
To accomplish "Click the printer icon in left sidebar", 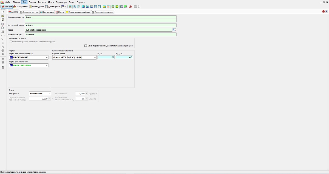I will click(x=3, y=32).
